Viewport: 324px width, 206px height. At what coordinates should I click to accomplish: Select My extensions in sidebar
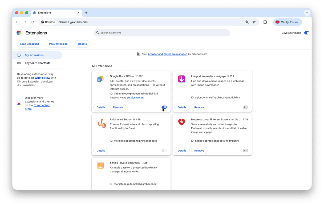[34, 55]
